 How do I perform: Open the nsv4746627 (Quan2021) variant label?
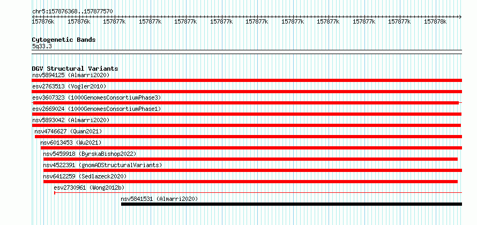[68, 131]
